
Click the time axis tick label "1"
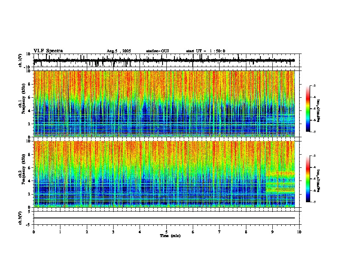point(60,232)
